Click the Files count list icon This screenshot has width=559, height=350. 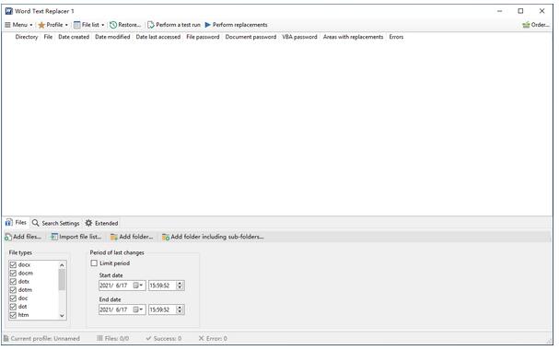coord(99,338)
